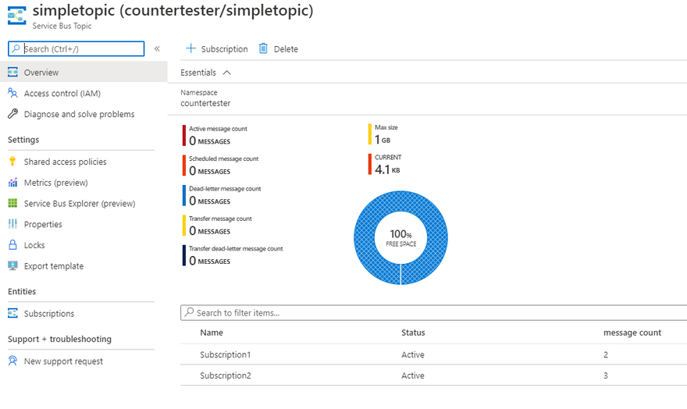This screenshot has height=409, width=687.
Task: Click Active status of Subscription2
Action: (413, 375)
